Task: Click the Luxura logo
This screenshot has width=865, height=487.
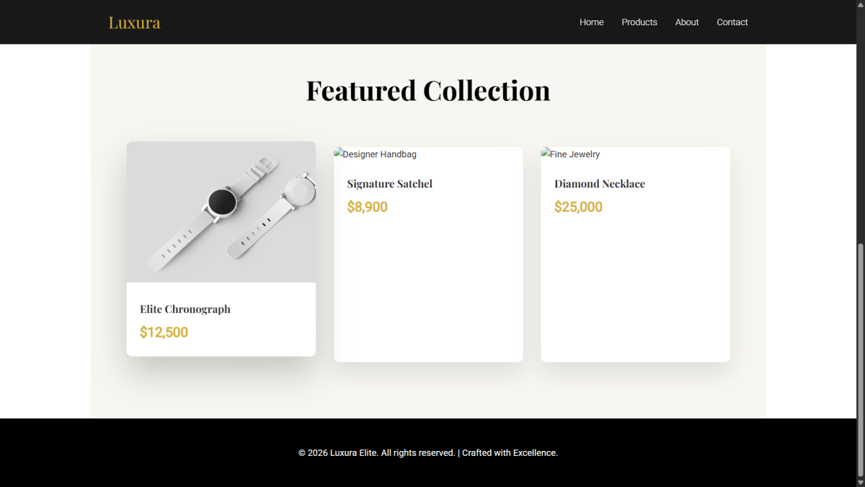Action: (134, 22)
